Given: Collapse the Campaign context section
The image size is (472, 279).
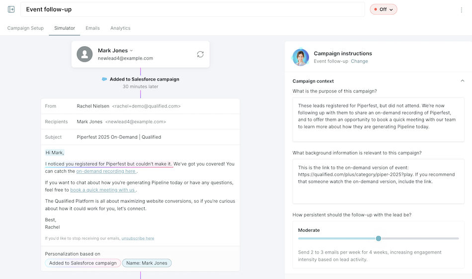Looking at the screenshot, I should [463, 81].
